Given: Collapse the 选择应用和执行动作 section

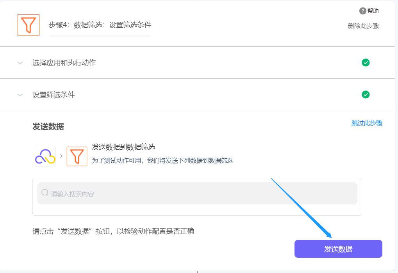Looking at the screenshot, I should [20, 62].
